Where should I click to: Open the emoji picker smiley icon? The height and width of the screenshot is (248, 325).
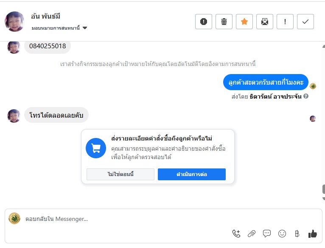(282, 233)
